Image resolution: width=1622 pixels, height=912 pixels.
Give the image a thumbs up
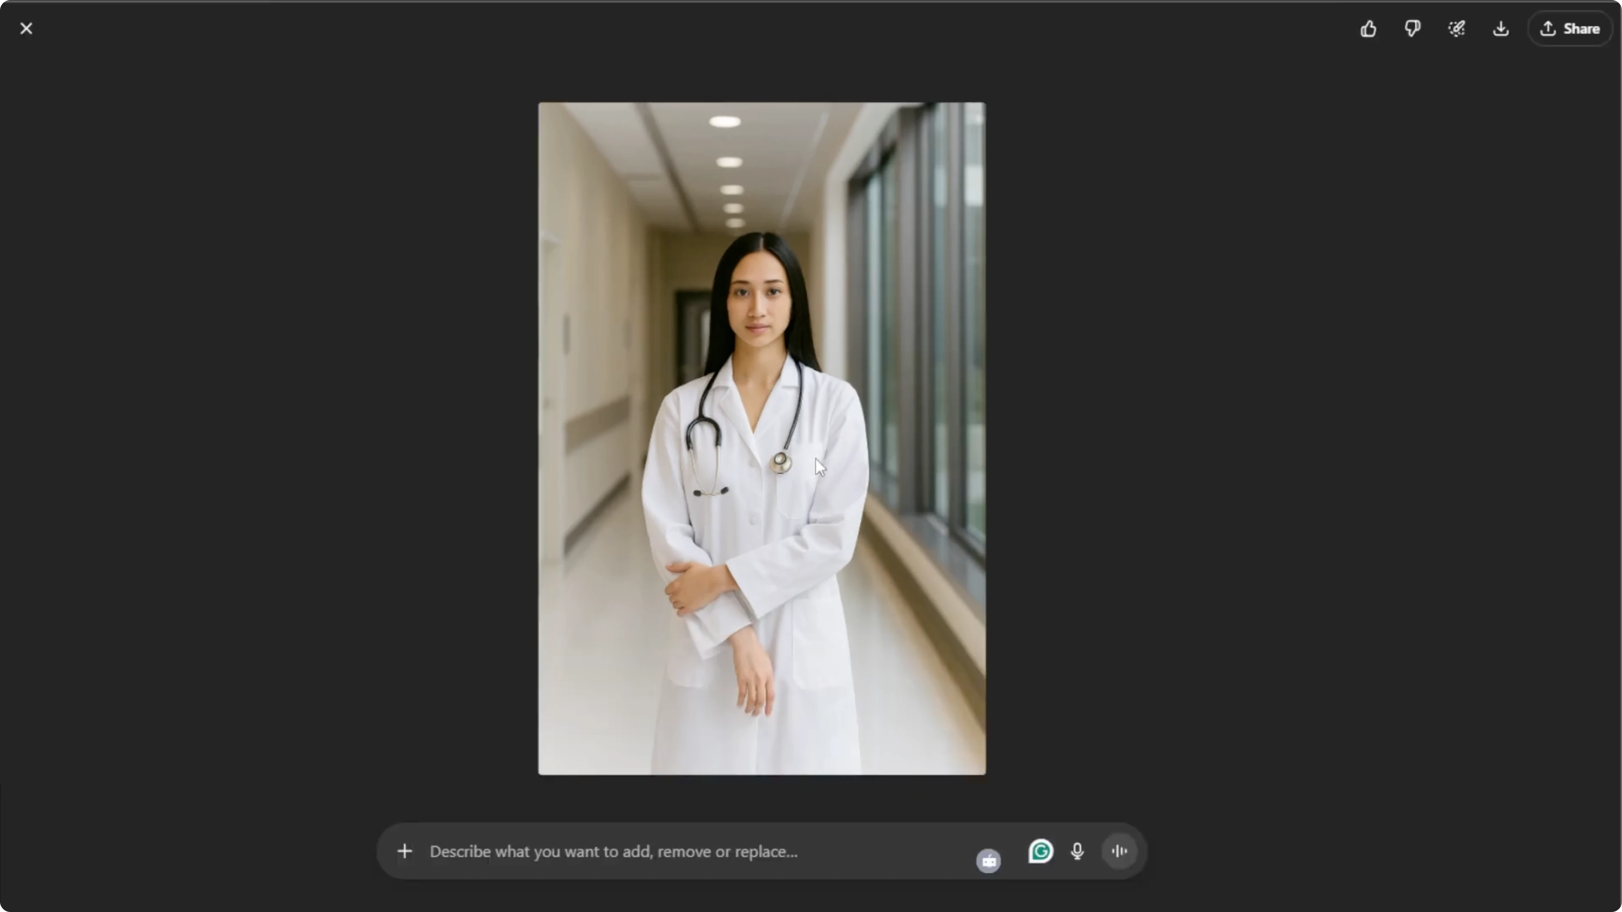coord(1368,28)
